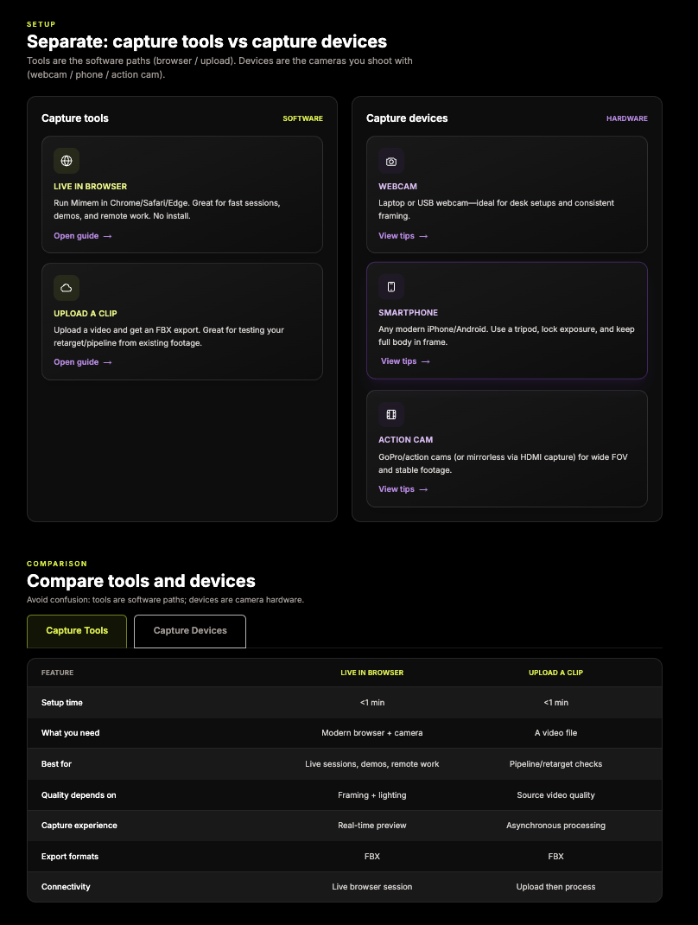Click the film icon on Action Cam card
This screenshot has height=925, width=698.
390,414
